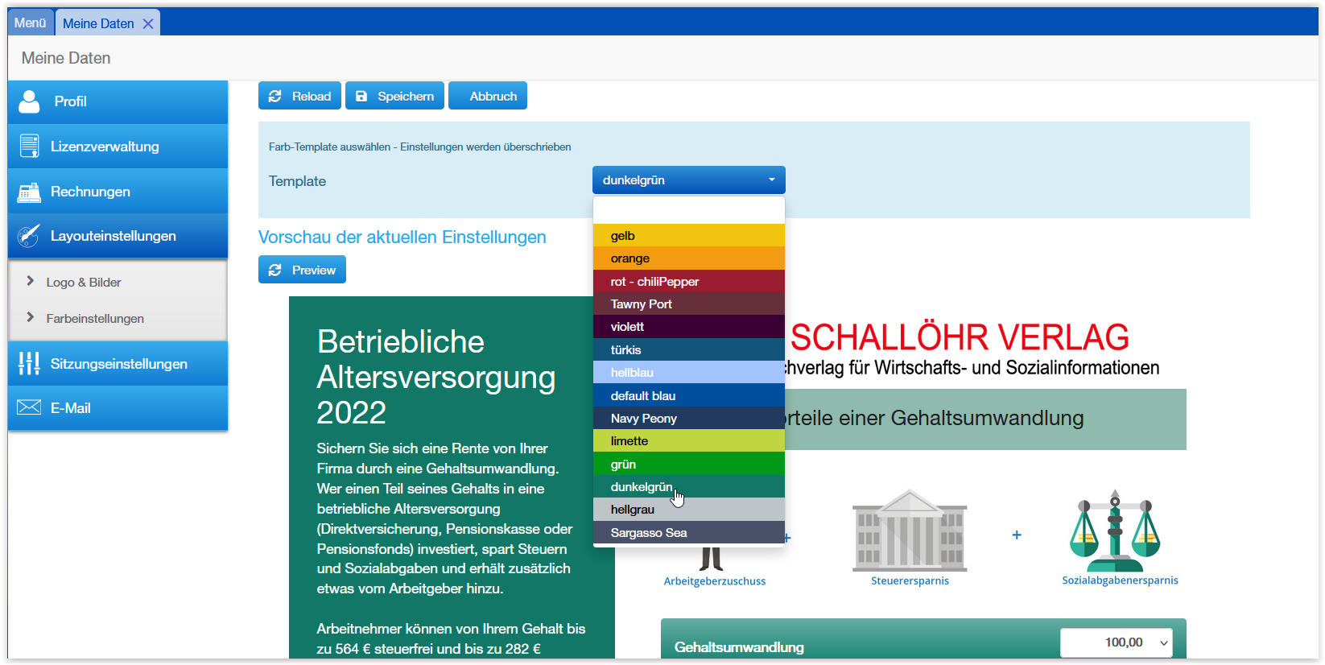Click the Abbruch button

[488, 97]
